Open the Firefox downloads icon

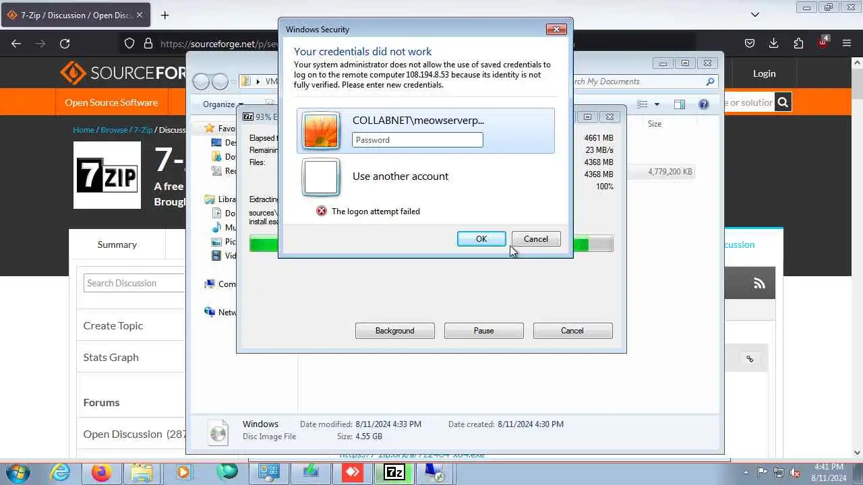click(774, 43)
